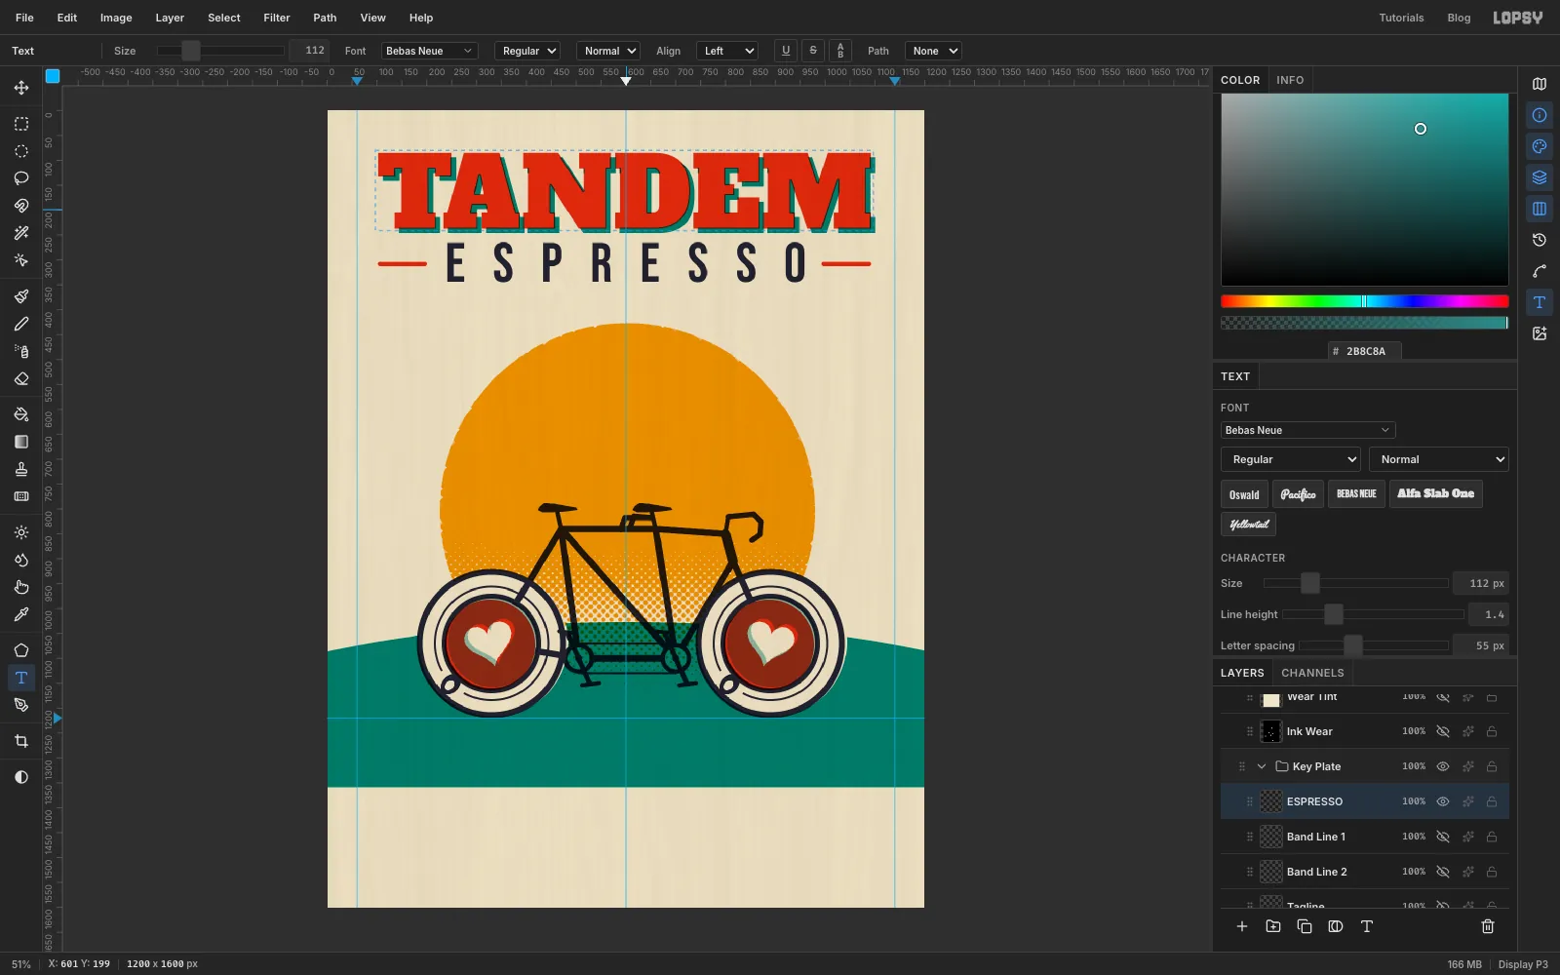
Task: Hide the Key Plate group
Action: click(x=1443, y=766)
